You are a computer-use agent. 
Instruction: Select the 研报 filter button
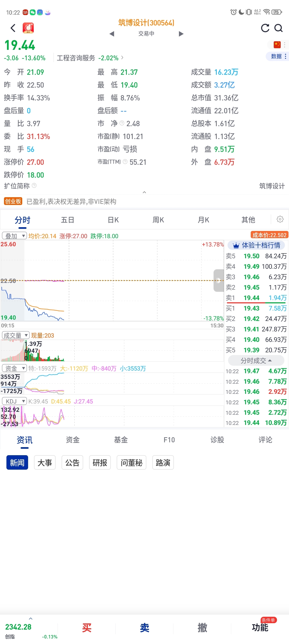[x=100, y=462]
